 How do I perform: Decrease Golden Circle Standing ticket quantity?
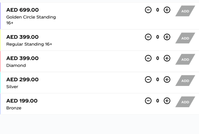tap(148, 10)
